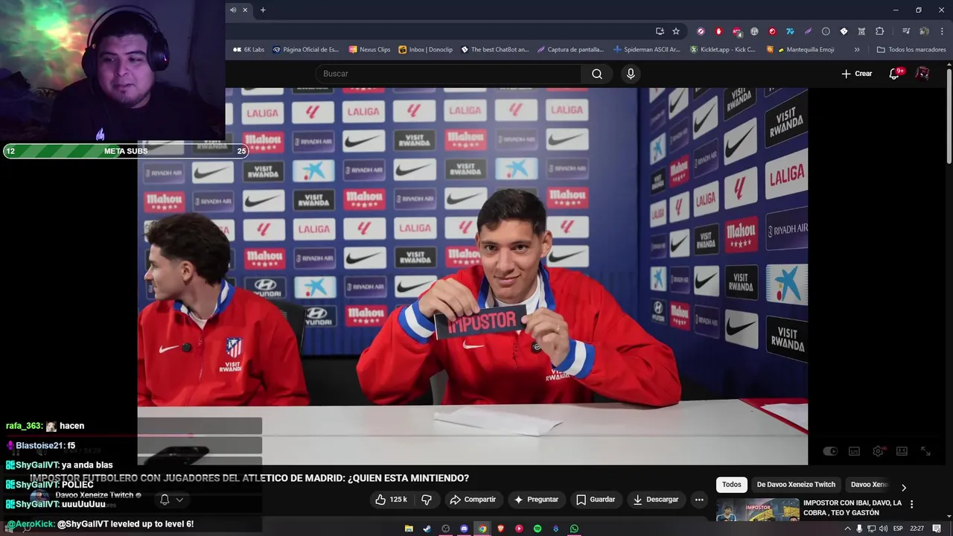This screenshot has width=953, height=536.
Task: Show more filter chips with right arrow
Action: [x=904, y=488]
